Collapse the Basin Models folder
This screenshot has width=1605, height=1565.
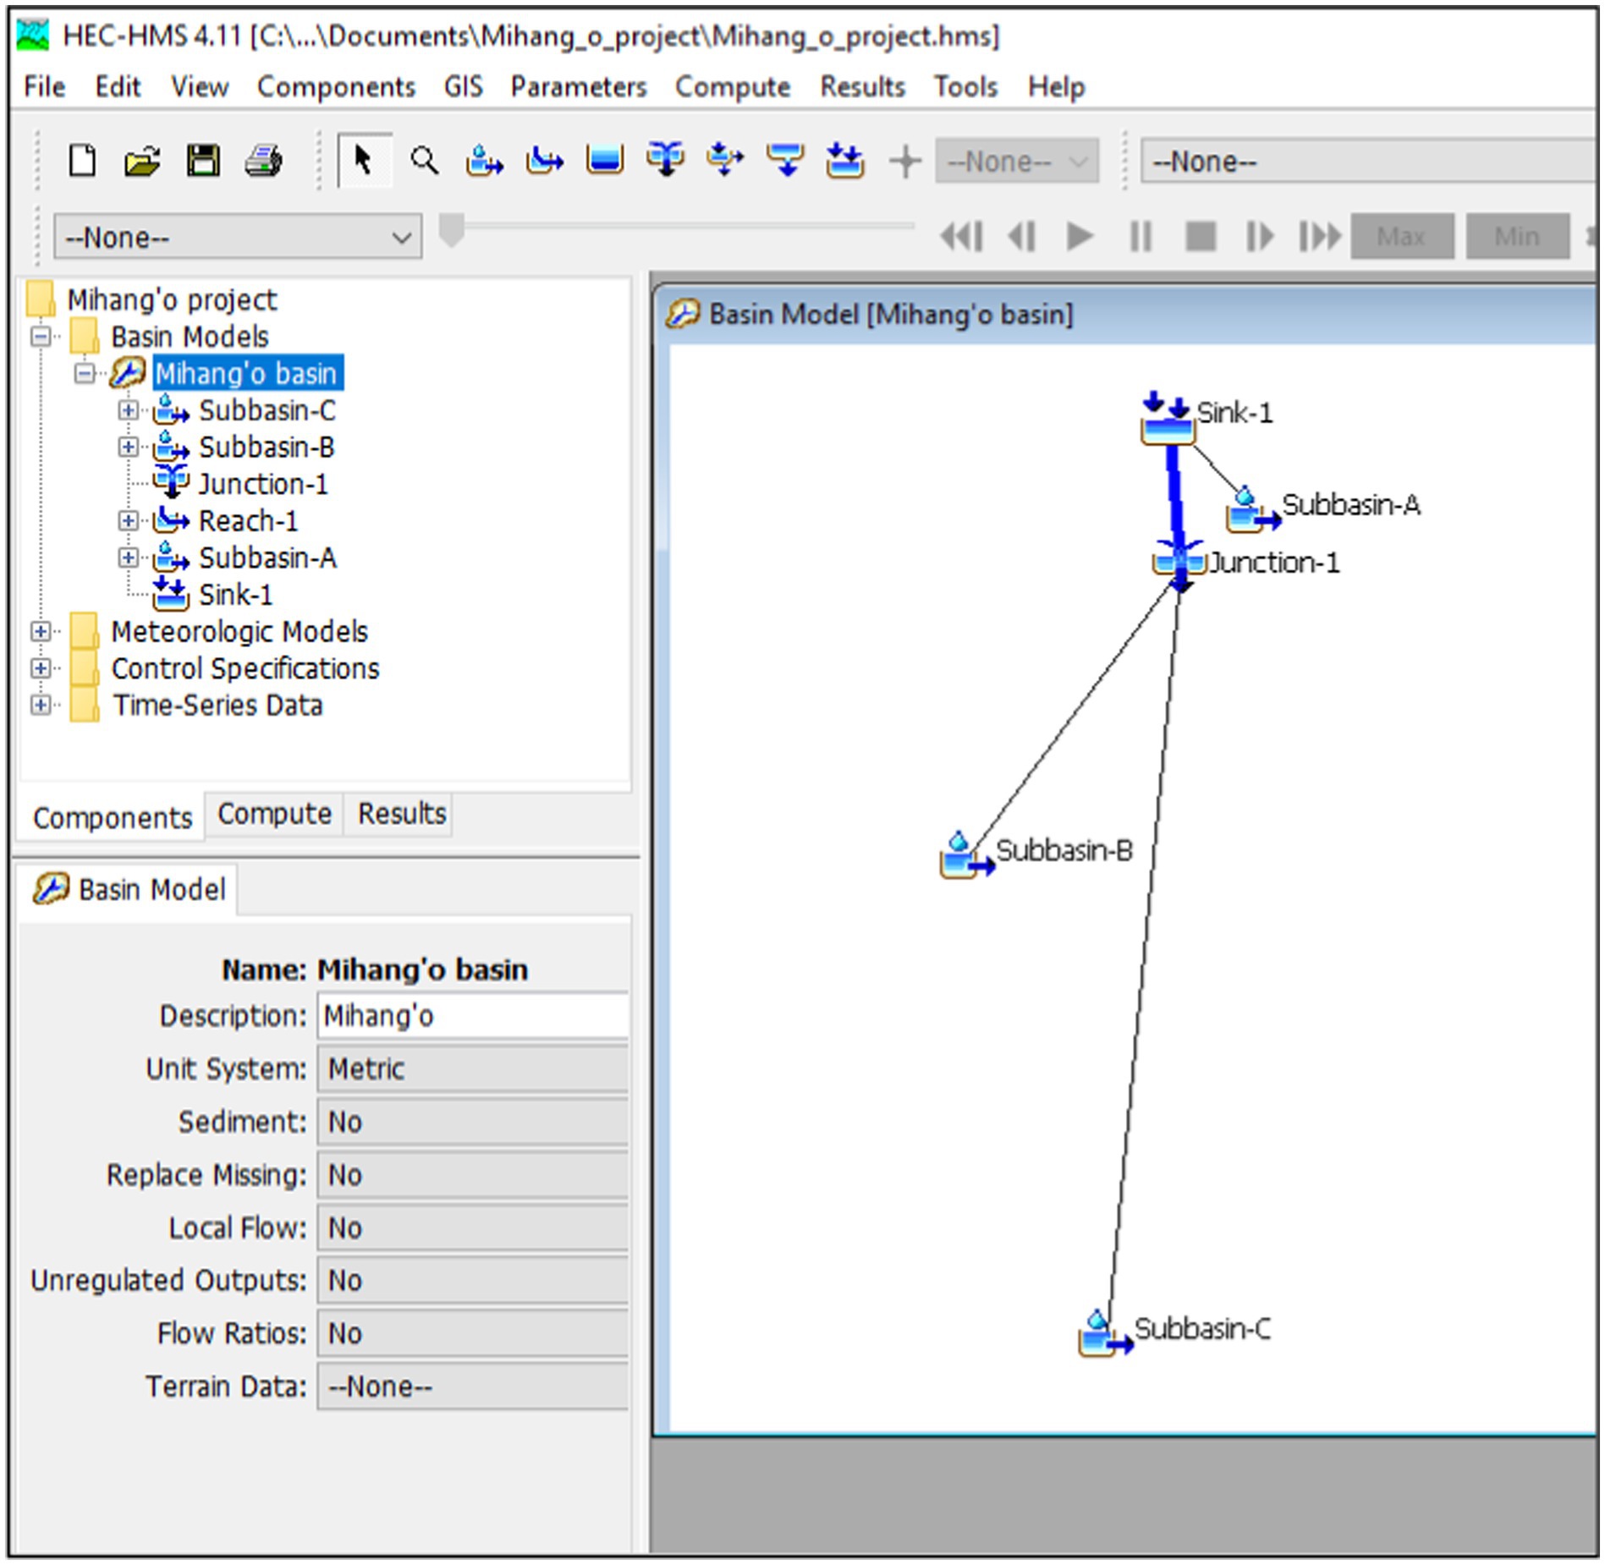click(x=40, y=337)
